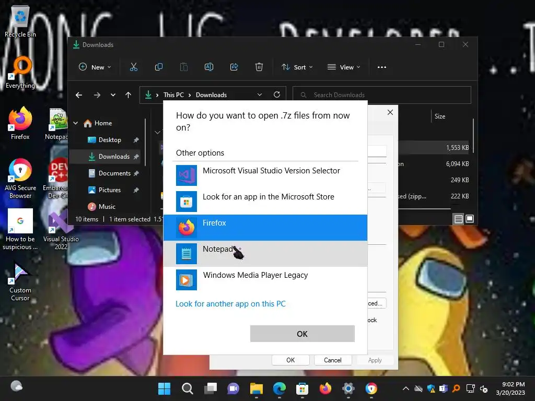Image resolution: width=535 pixels, height=401 pixels.
Task: Click the Copy icon in Downloads toolbar
Action: pyautogui.click(x=159, y=67)
